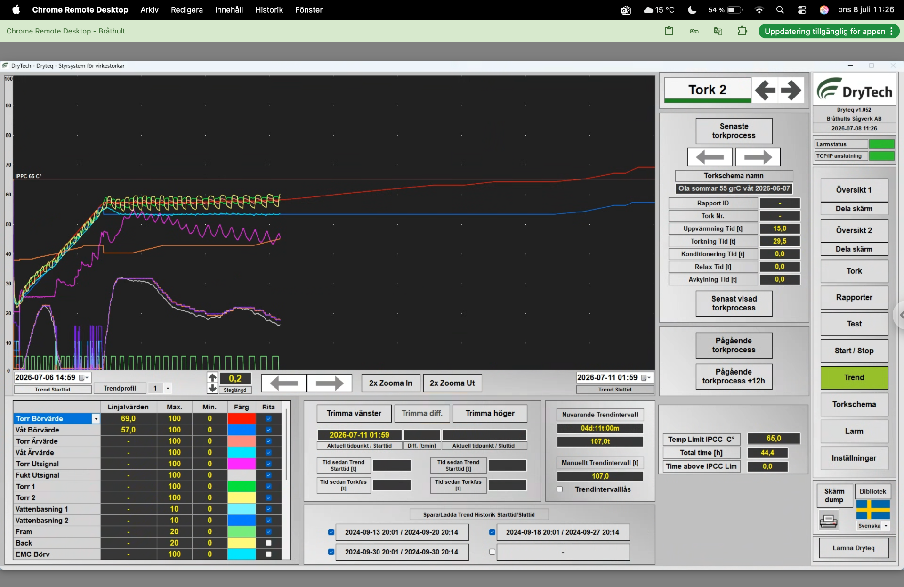This screenshot has height=587, width=904.
Task: Click the DryTech logo
Action: pyautogui.click(x=854, y=90)
